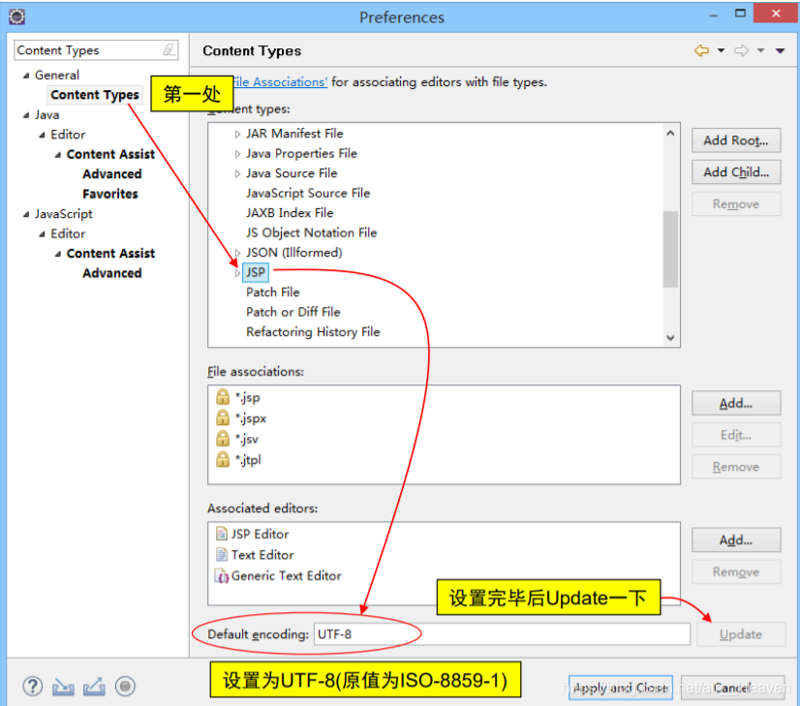800x706 pixels.
Task: Expand the JAR Manifest File node
Action: [237, 135]
